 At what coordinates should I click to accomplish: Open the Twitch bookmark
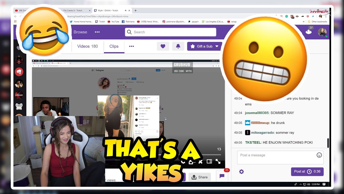coord(100,22)
